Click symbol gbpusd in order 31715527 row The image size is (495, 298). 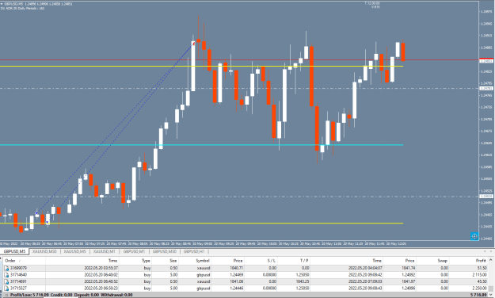tap(204, 288)
